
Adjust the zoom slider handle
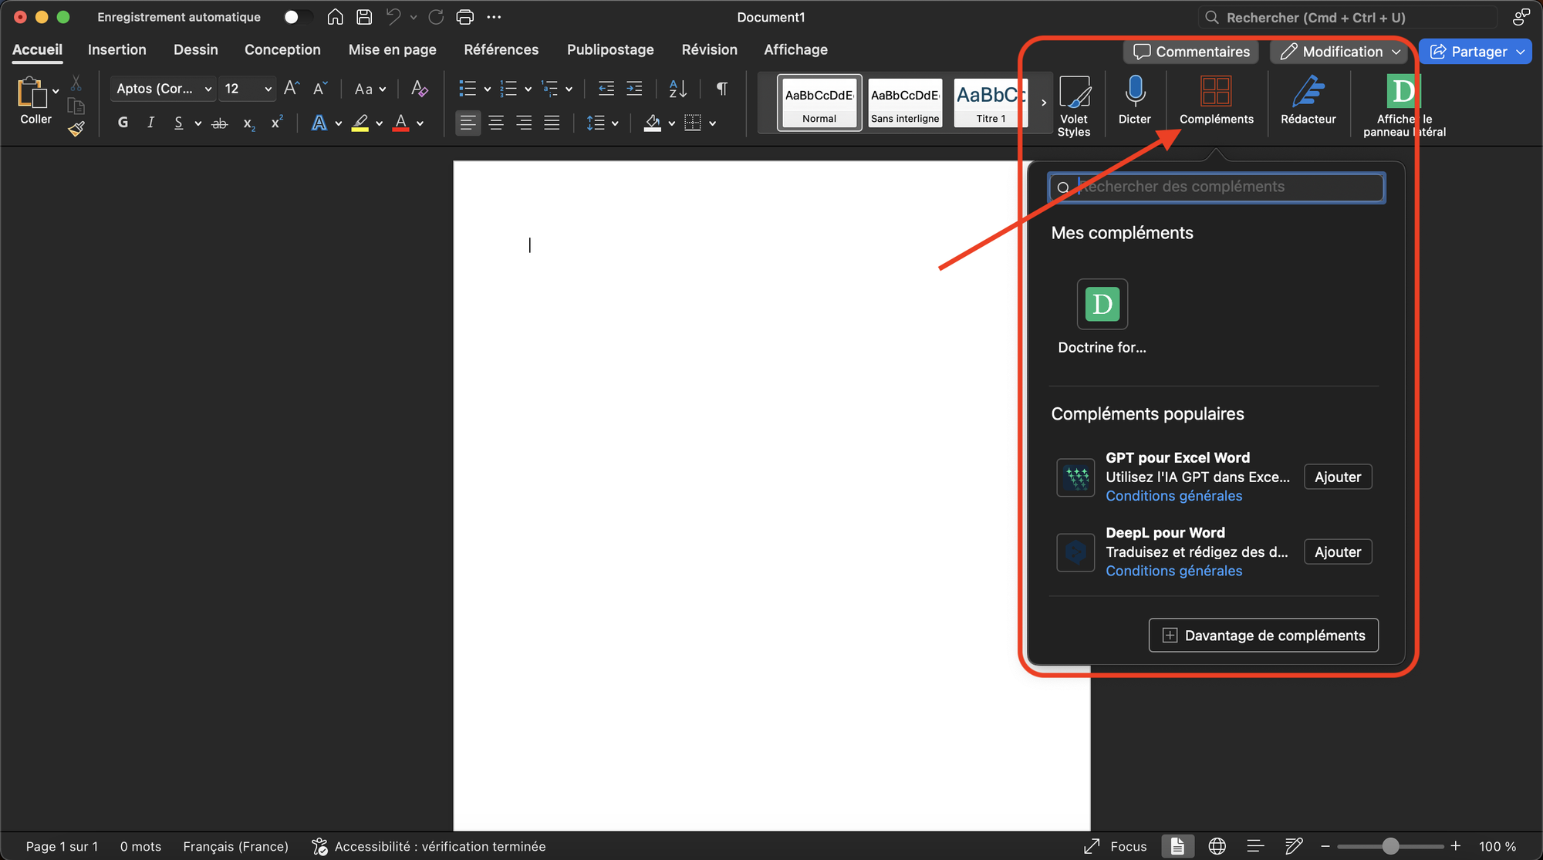point(1390,846)
